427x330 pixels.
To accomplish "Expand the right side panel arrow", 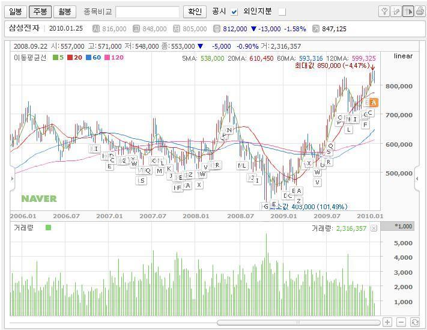I will (x=417, y=179).
